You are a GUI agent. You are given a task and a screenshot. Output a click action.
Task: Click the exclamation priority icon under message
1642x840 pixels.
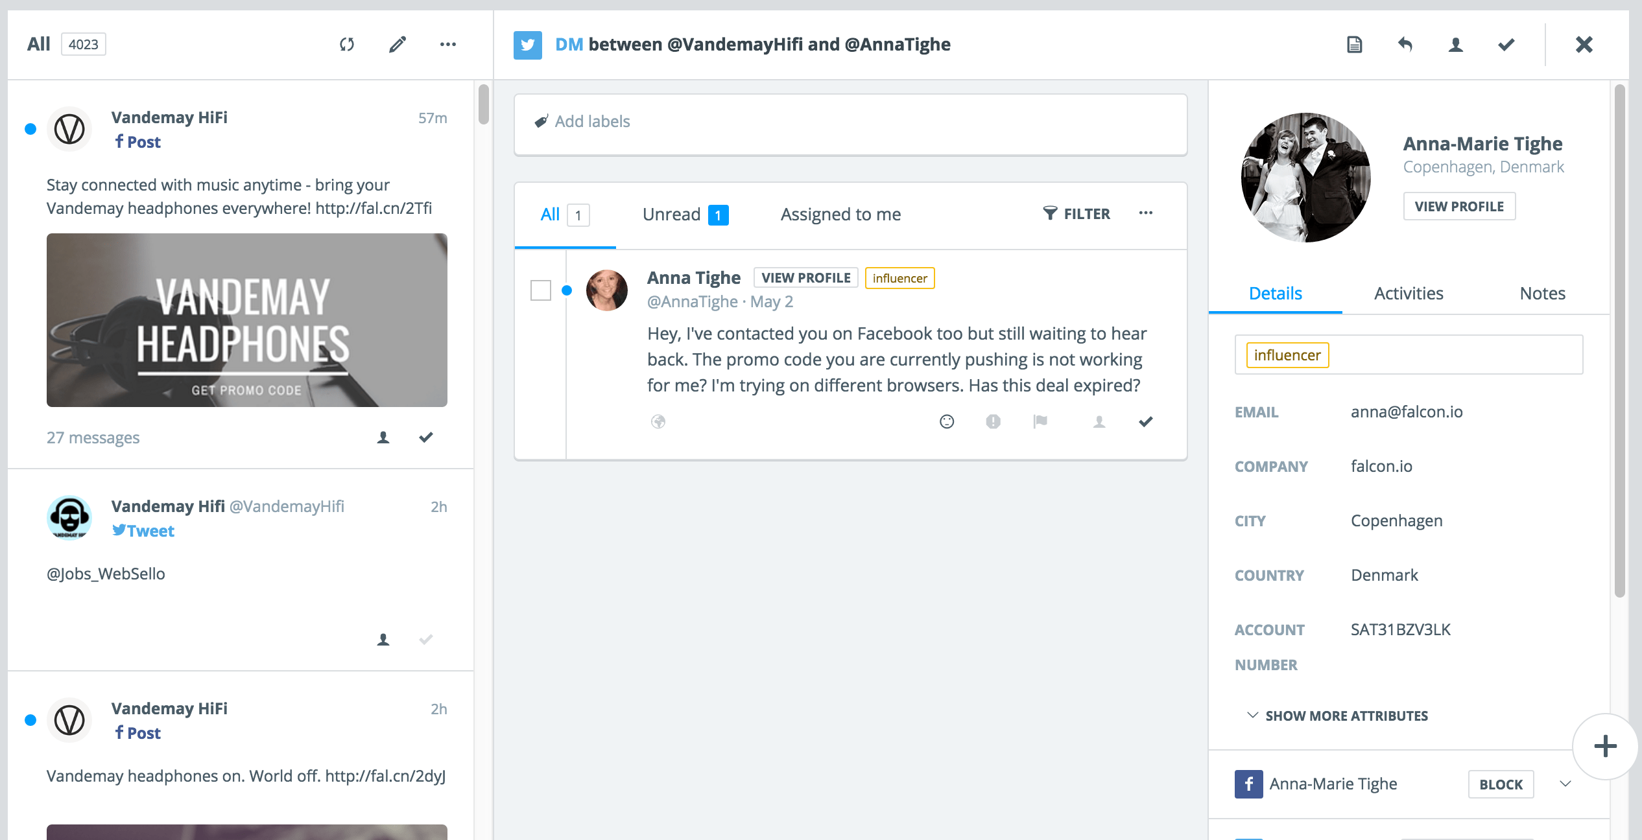(x=994, y=422)
